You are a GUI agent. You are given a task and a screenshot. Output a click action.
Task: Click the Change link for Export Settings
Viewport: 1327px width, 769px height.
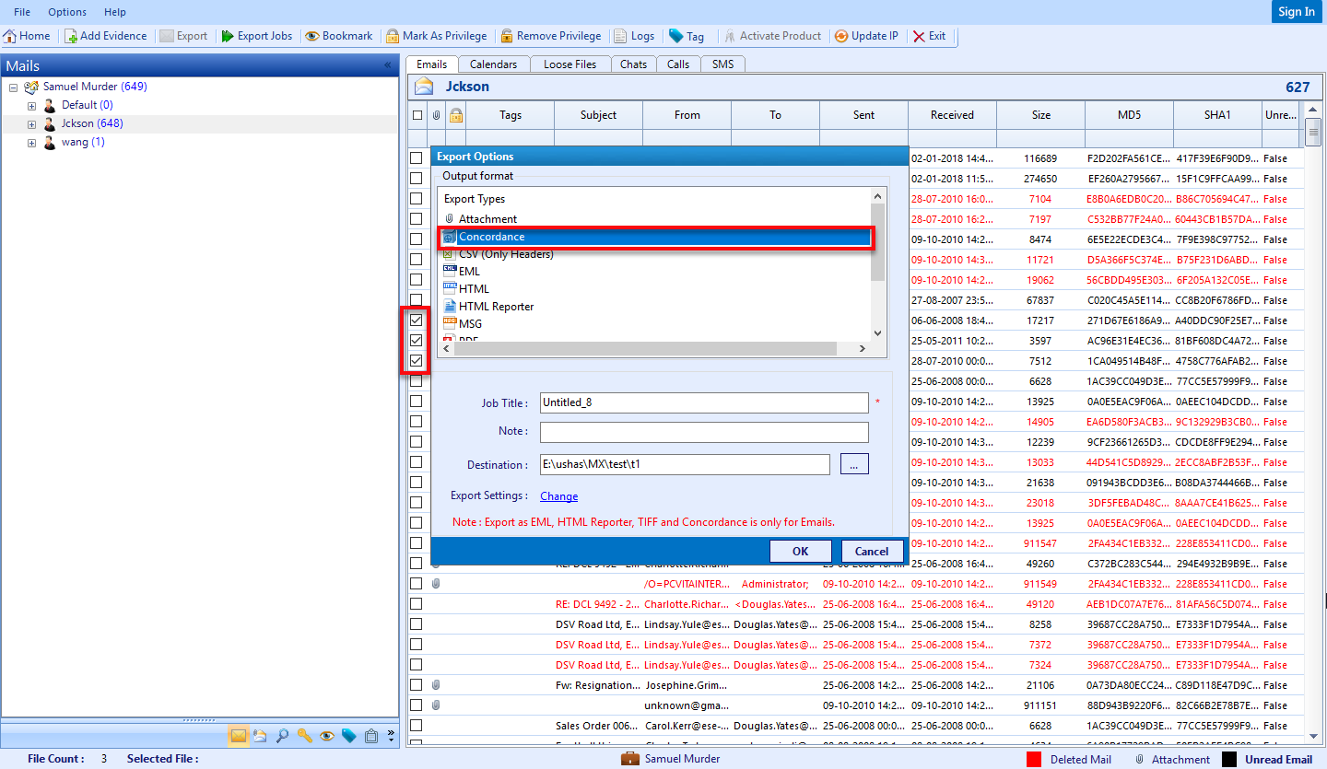pos(558,495)
